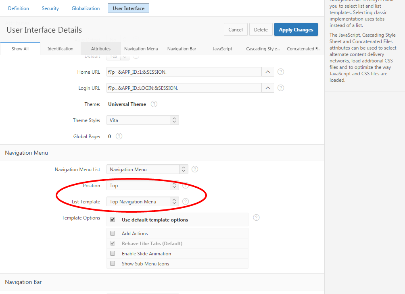
Task: Open the Login URL picker arrow button
Action: (268, 88)
